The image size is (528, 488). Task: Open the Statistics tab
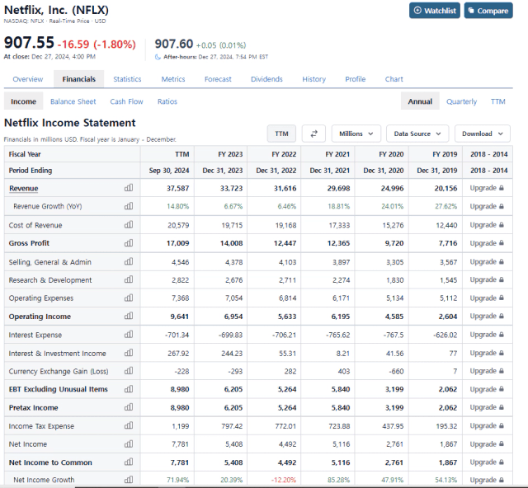click(x=127, y=79)
